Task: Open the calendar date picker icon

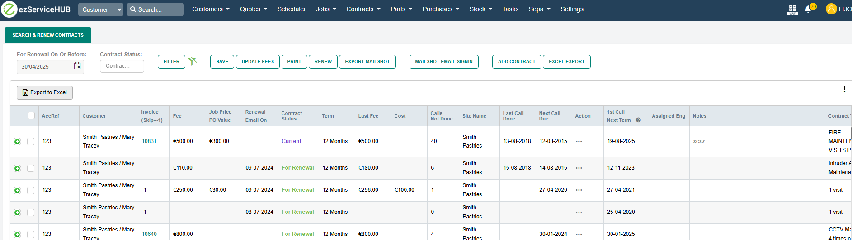Action: click(77, 66)
